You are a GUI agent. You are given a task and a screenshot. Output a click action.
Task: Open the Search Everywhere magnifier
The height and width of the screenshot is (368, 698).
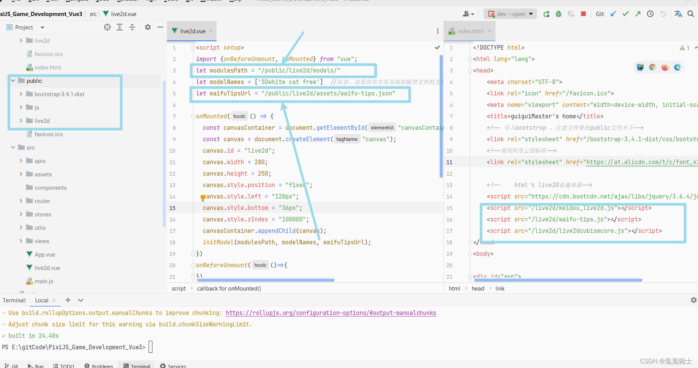click(691, 14)
